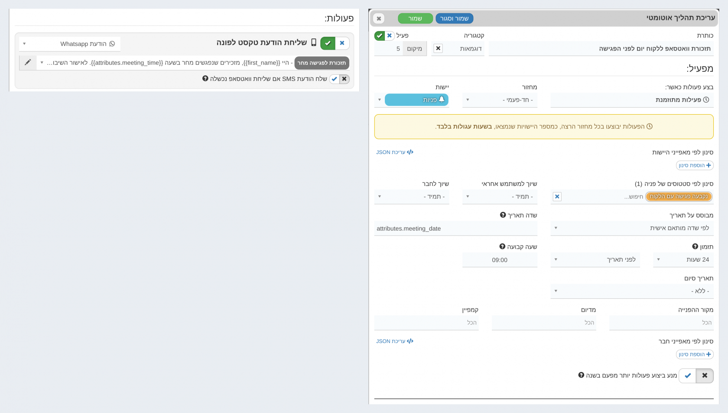The image size is (728, 413).
Task: Click the pencil edit icon for message template
Action: pos(28,62)
